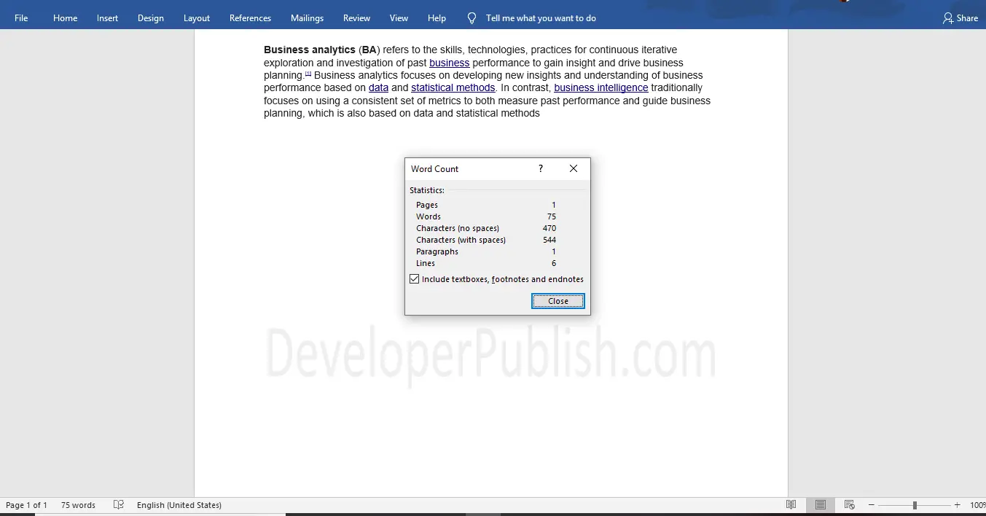
Task: Click the Paragraphs statistic row
Action: 485,251
